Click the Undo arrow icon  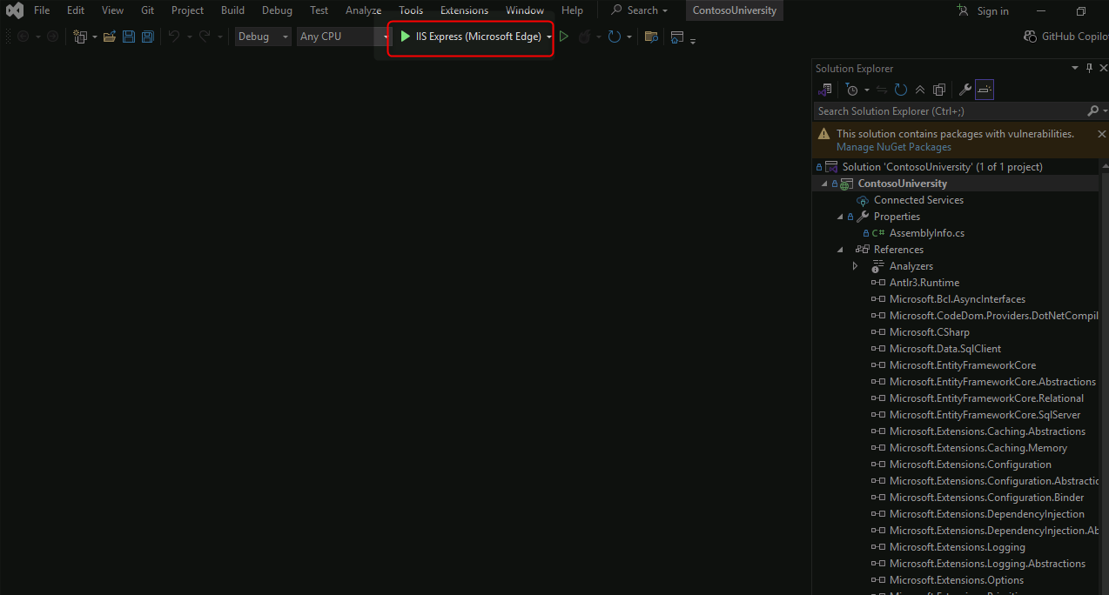tap(174, 37)
